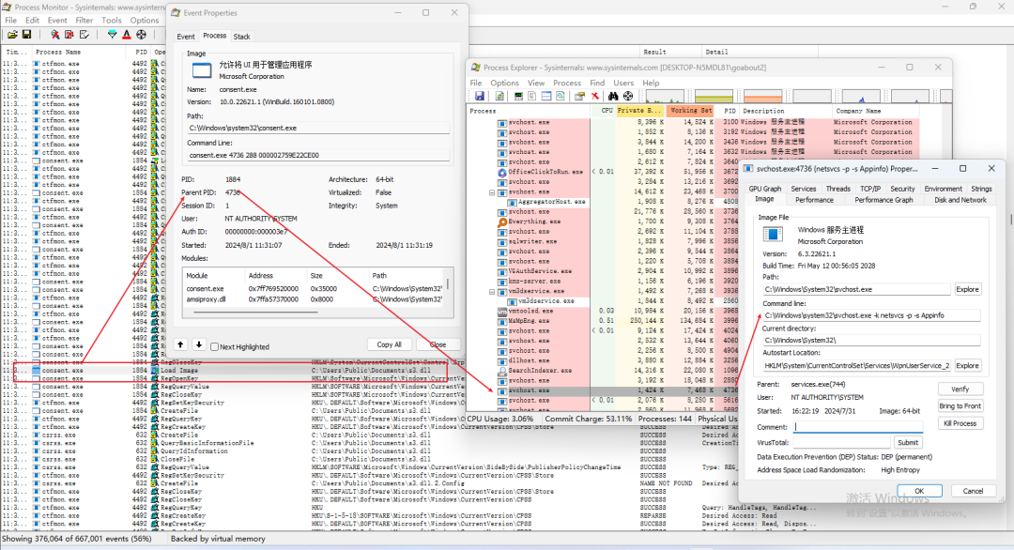Switch to the Event tab in Event Properties
Image resolution: width=1014 pixels, height=550 pixels.
[186, 37]
